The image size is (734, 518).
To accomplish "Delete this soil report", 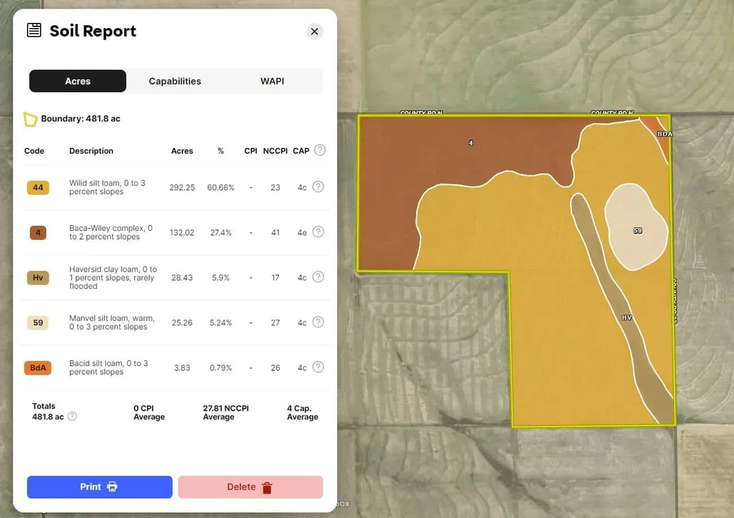I will tap(250, 487).
